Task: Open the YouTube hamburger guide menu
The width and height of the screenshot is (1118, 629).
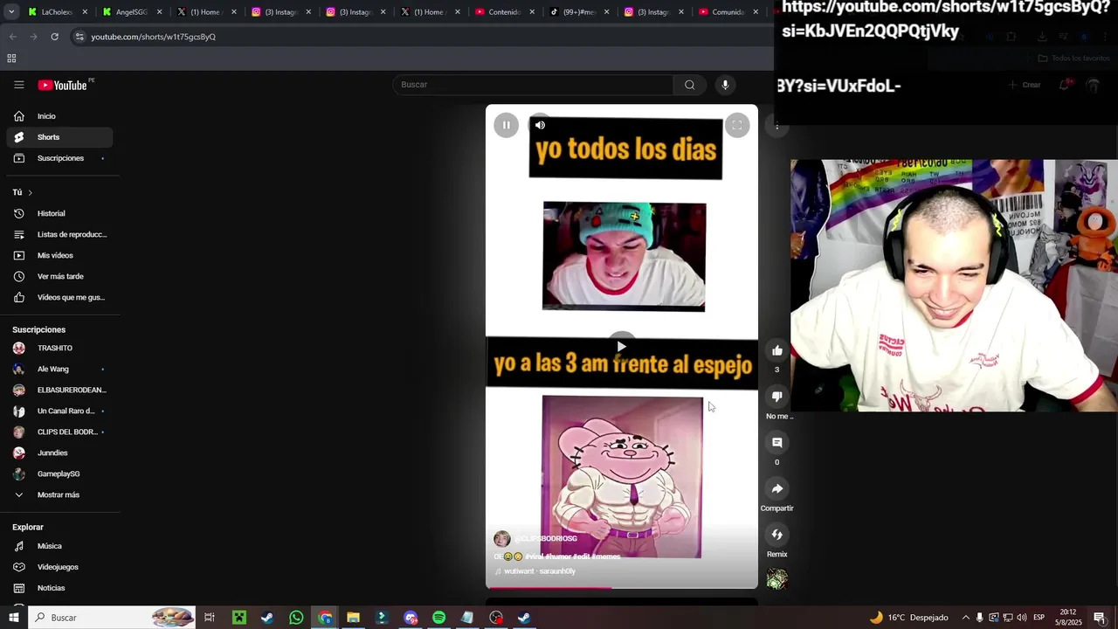Action: coord(18,85)
